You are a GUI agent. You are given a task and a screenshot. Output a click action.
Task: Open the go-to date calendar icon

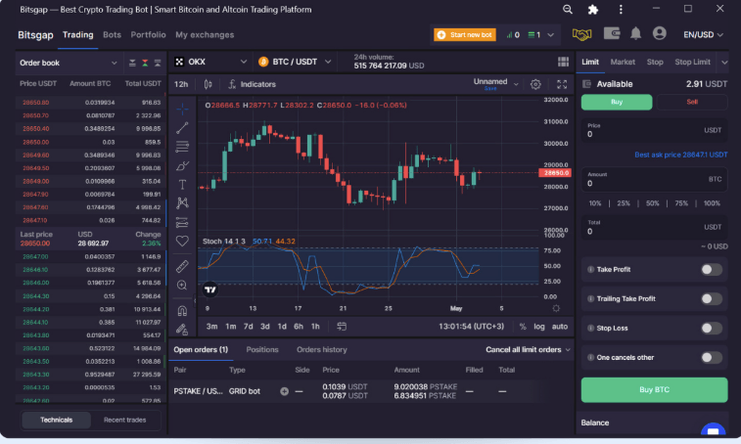coord(342,327)
